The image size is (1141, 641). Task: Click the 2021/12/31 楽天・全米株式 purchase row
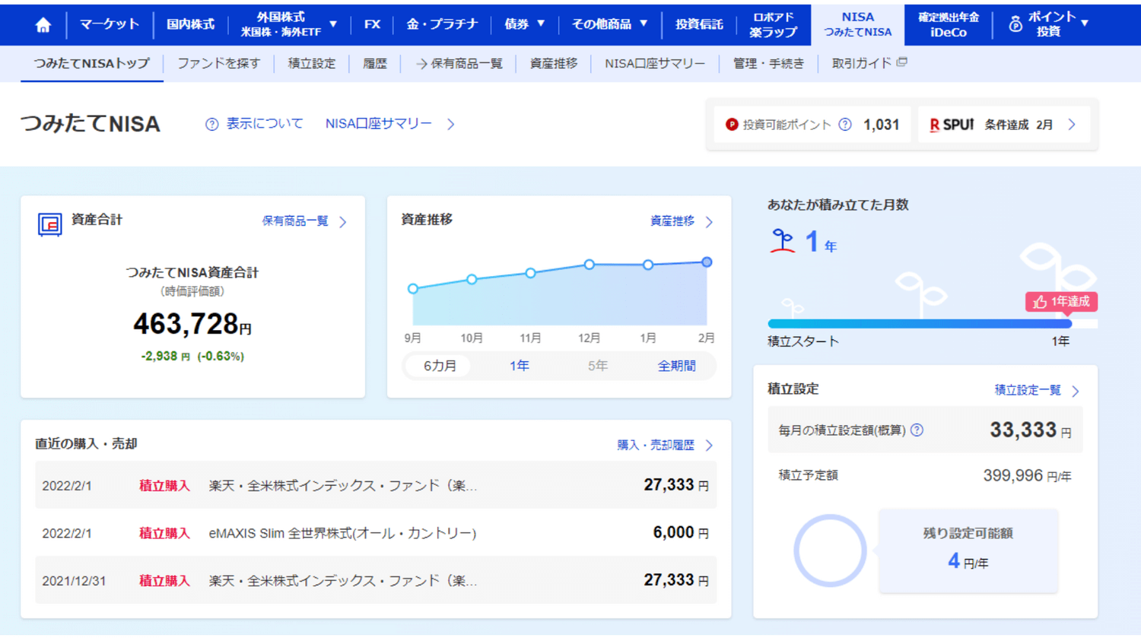tap(376, 581)
